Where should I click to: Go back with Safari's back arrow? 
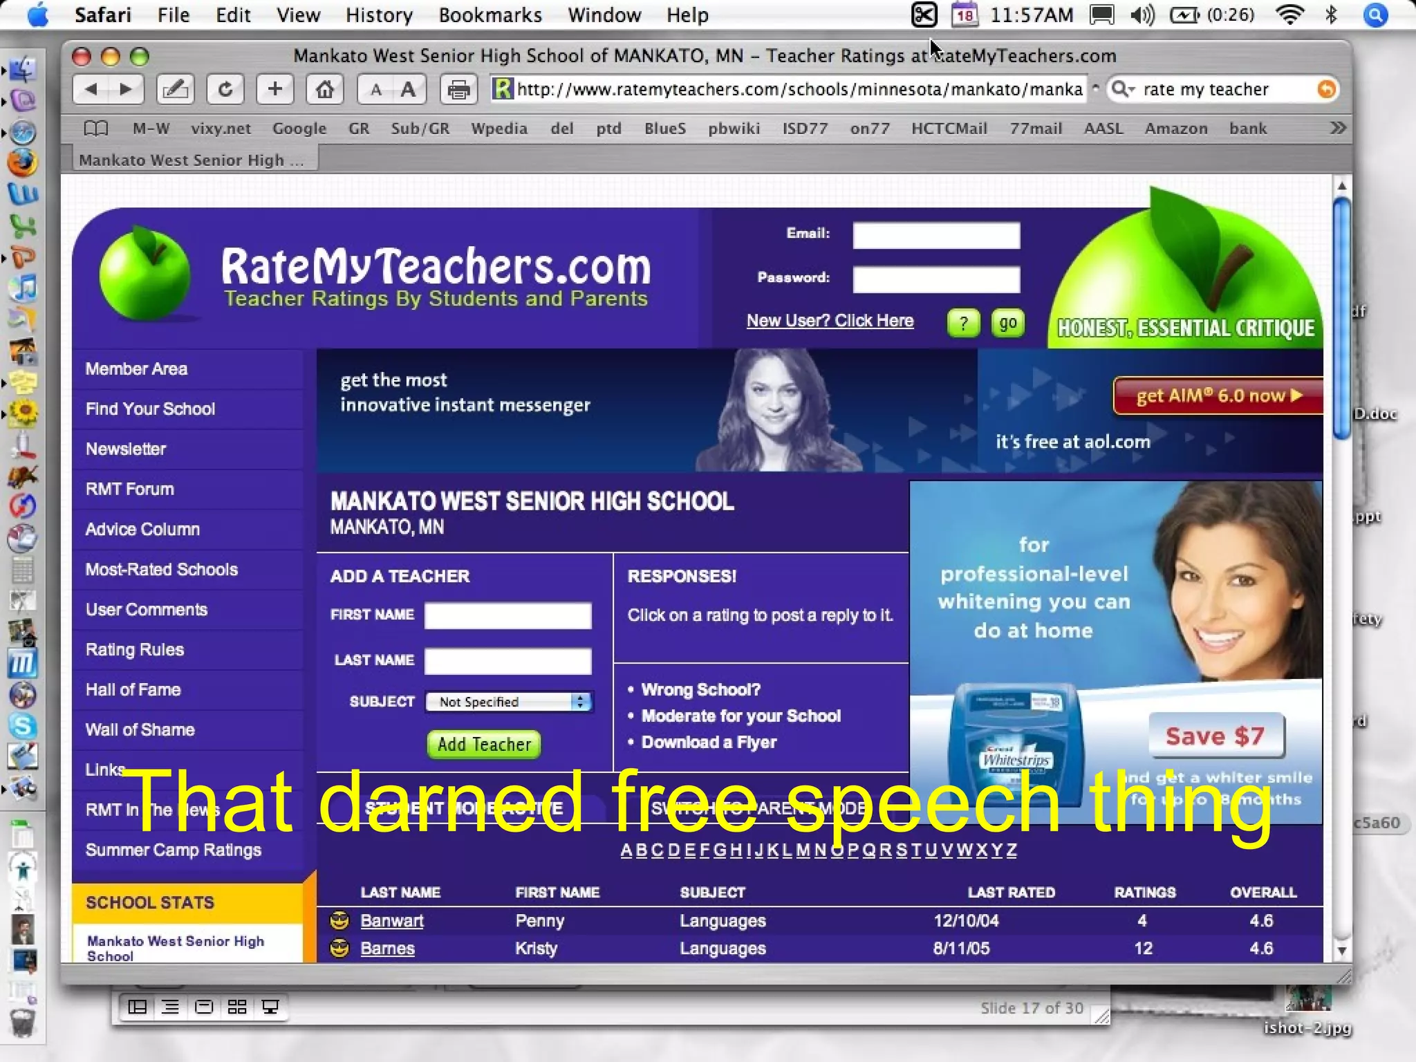[x=91, y=89]
